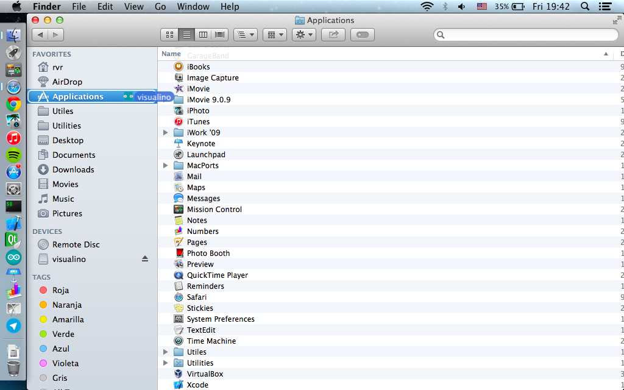Select the iMovie star icon

(x=179, y=89)
